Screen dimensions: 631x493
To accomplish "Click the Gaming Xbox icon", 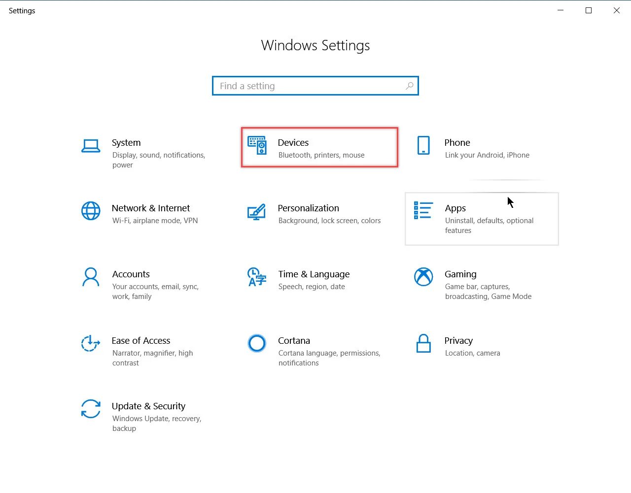I will coord(423,277).
